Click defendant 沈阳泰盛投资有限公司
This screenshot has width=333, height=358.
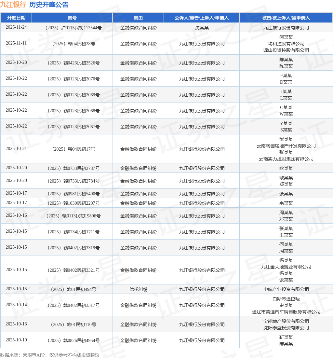tap(286, 328)
